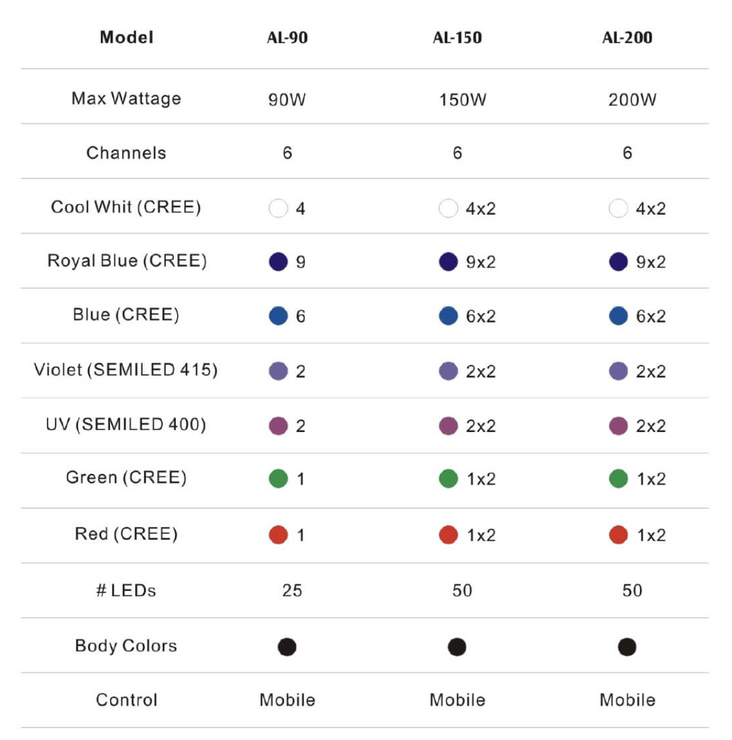732x740 pixels.
Task: Select the Violet (SEMILED 415) row label
Action: 126,370
